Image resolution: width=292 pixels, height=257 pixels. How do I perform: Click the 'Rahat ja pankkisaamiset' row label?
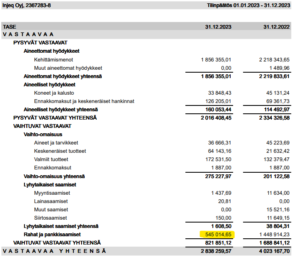coord(52,235)
